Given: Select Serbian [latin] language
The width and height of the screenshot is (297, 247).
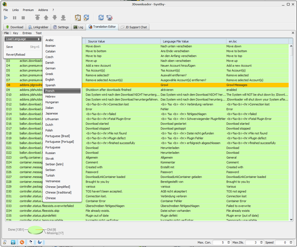Looking at the screenshot, I should (62, 164).
